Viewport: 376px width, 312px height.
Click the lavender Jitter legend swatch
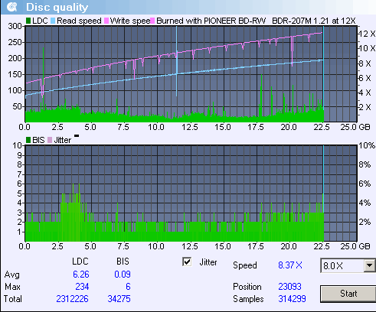point(50,140)
